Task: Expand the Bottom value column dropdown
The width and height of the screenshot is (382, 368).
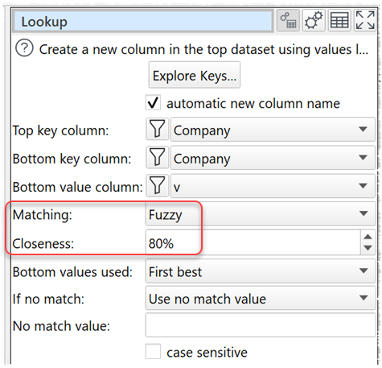Action: point(273,186)
